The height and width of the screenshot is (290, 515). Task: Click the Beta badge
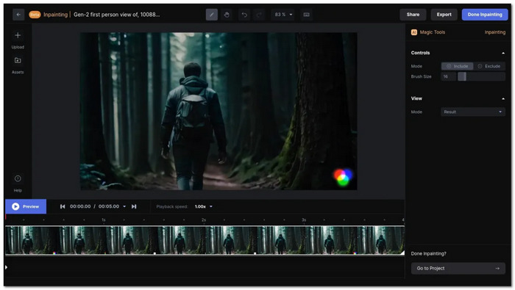(35, 15)
